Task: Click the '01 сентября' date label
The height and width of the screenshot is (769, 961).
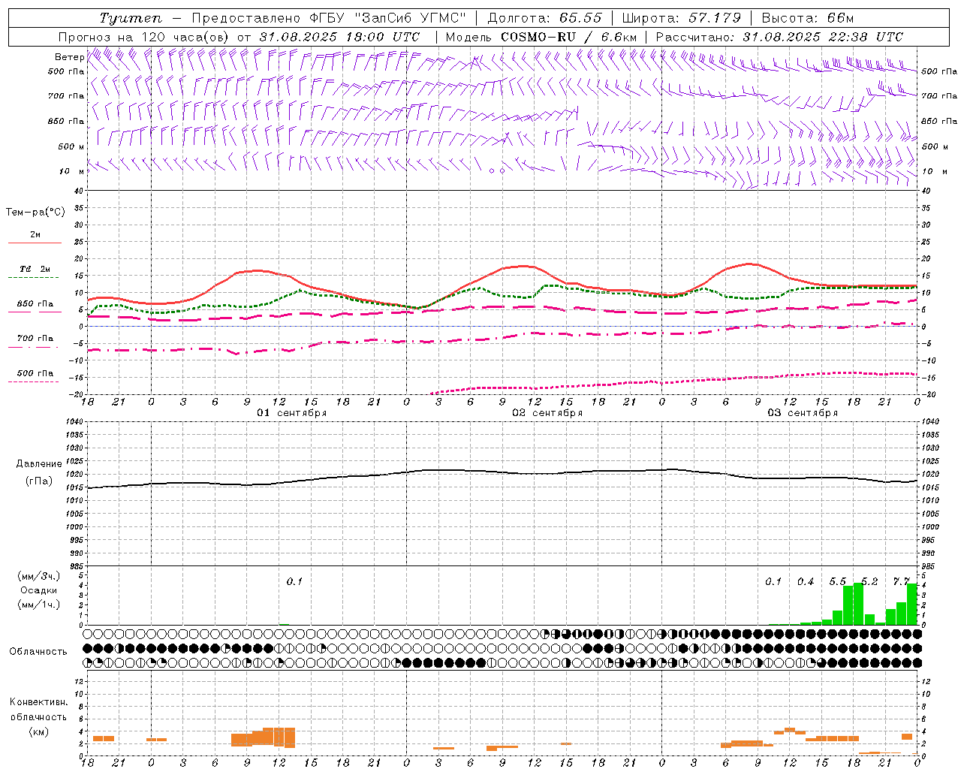Action: pos(292,413)
